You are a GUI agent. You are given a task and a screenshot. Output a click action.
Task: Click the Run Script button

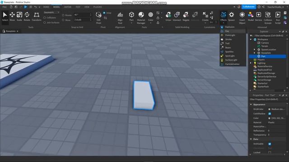pos(278,18)
